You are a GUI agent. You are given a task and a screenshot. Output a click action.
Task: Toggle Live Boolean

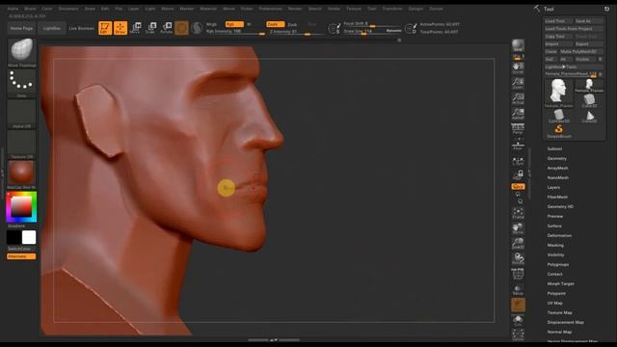point(81,28)
